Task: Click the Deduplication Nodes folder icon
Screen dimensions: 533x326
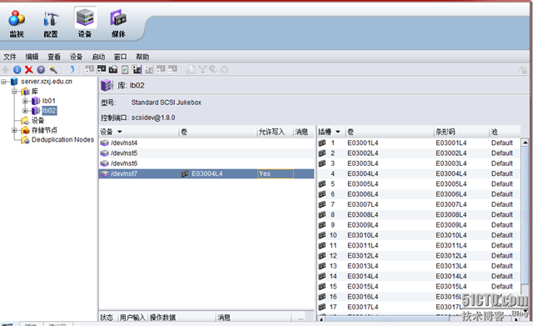Action: (25, 140)
